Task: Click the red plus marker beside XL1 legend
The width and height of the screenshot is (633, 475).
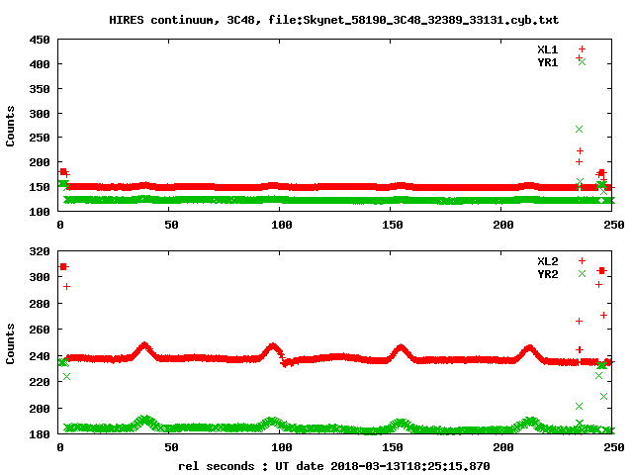Action: (582, 49)
